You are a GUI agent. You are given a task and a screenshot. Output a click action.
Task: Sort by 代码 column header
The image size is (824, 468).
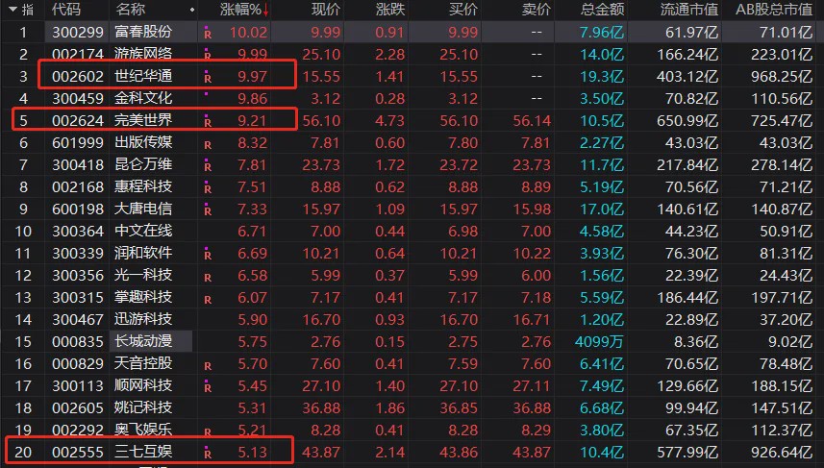tap(66, 9)
